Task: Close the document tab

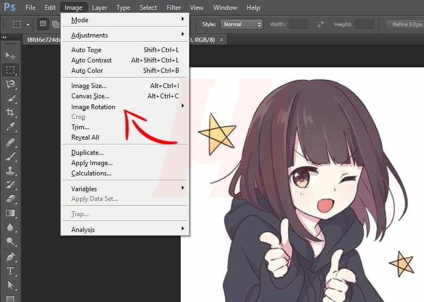Action: click(222, 40)
